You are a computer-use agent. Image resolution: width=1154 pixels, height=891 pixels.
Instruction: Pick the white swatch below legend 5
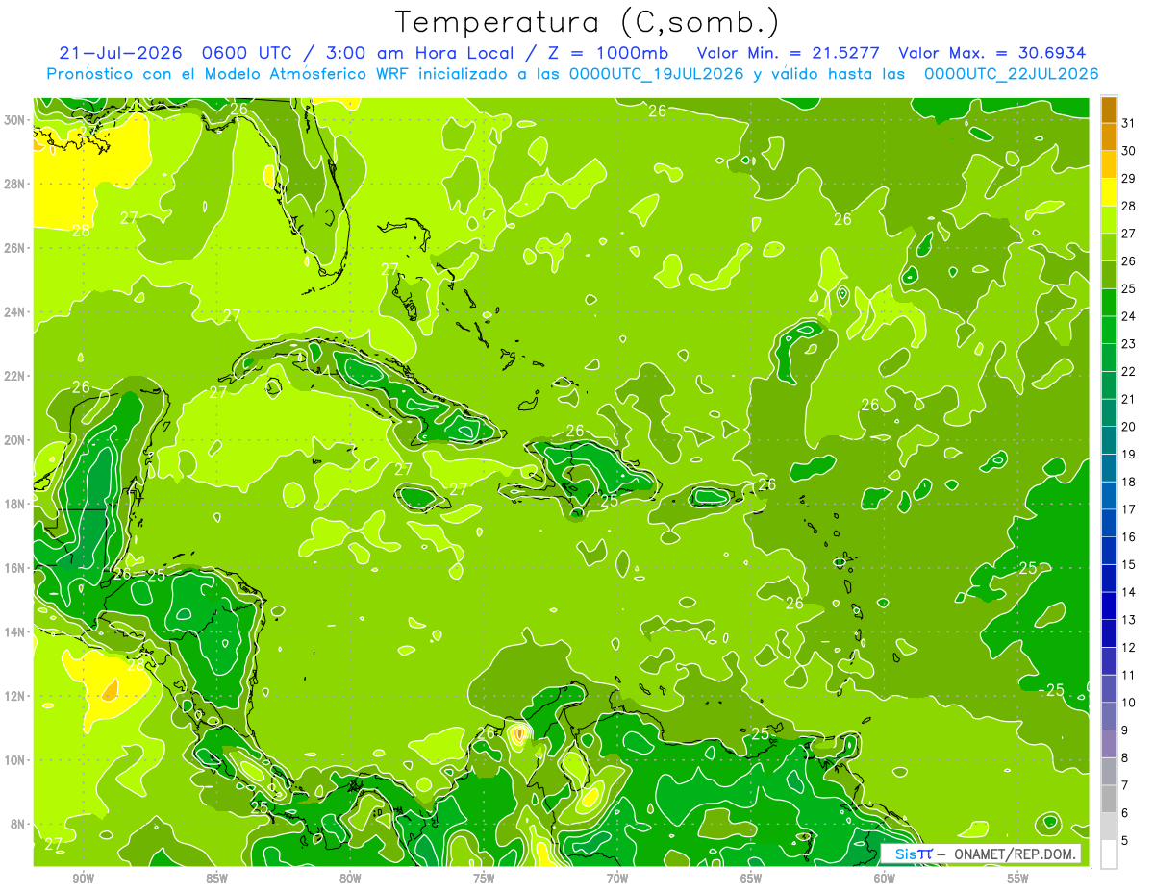click(x=1109, y=854)
